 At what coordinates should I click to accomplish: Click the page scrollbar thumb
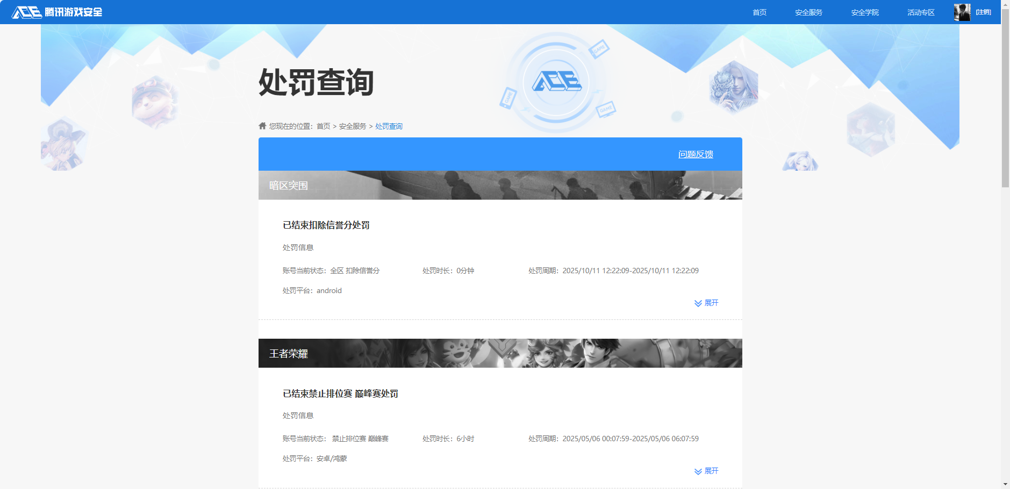pos(1005,98)
